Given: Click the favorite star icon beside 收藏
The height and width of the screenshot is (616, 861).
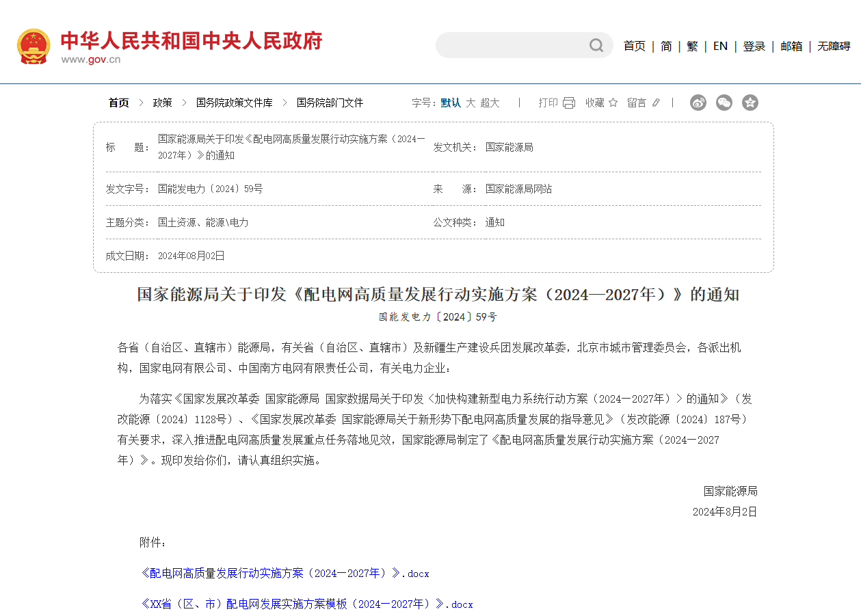Looking at the screenshot, I should [613, 103].
